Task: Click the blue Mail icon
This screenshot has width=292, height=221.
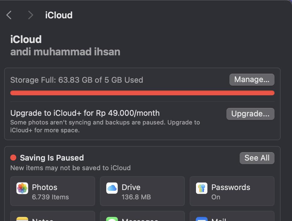Action: pos(202,219)
